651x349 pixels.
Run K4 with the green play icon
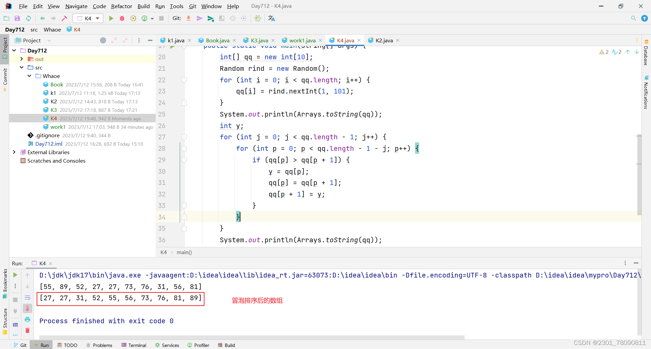pyautogui.click(x=111, y=18)
